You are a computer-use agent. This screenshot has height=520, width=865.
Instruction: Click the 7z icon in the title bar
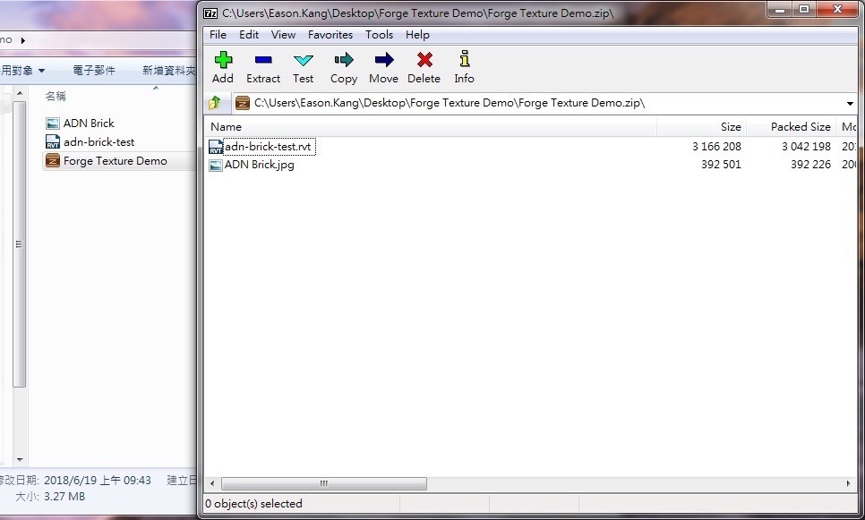tap(210, 13)
